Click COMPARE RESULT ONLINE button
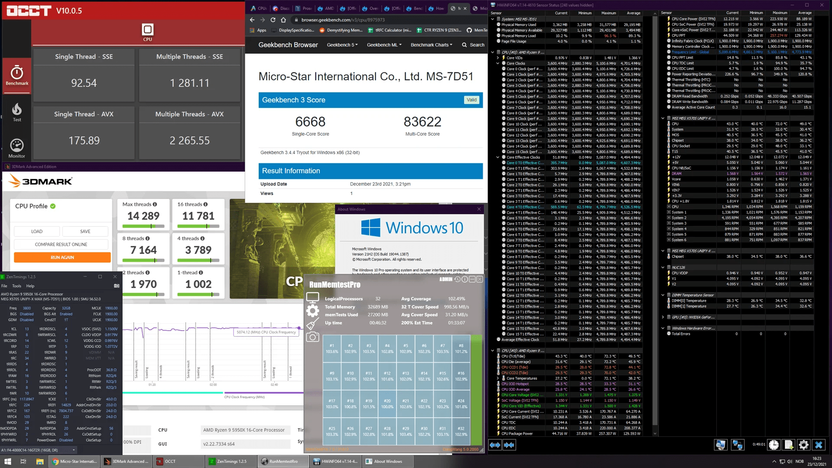The width and height of the screenshot is (832, 468). (61, 244)
